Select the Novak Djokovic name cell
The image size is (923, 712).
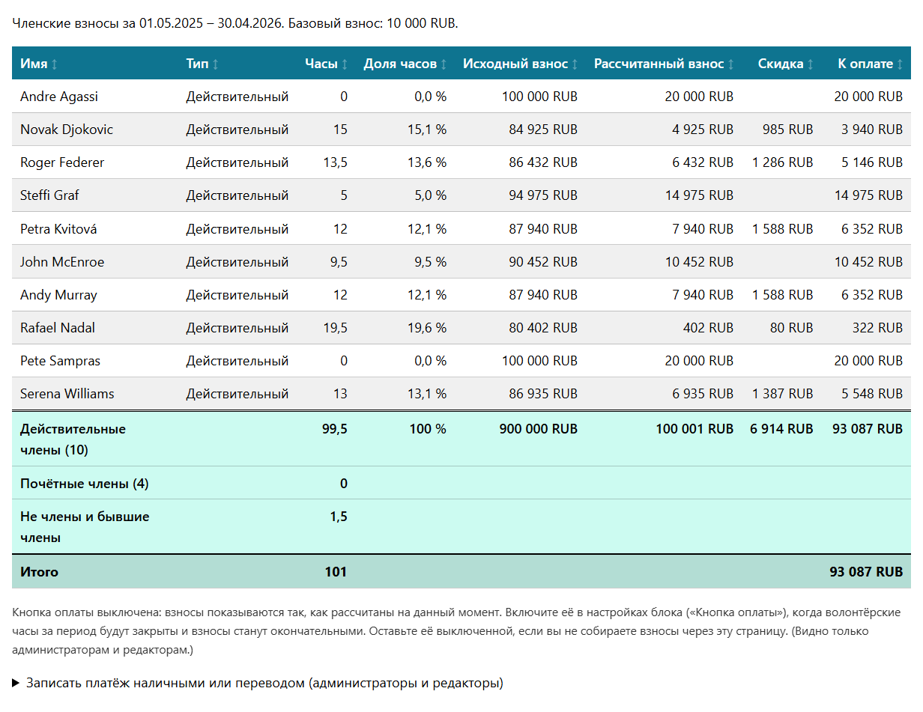67,130
